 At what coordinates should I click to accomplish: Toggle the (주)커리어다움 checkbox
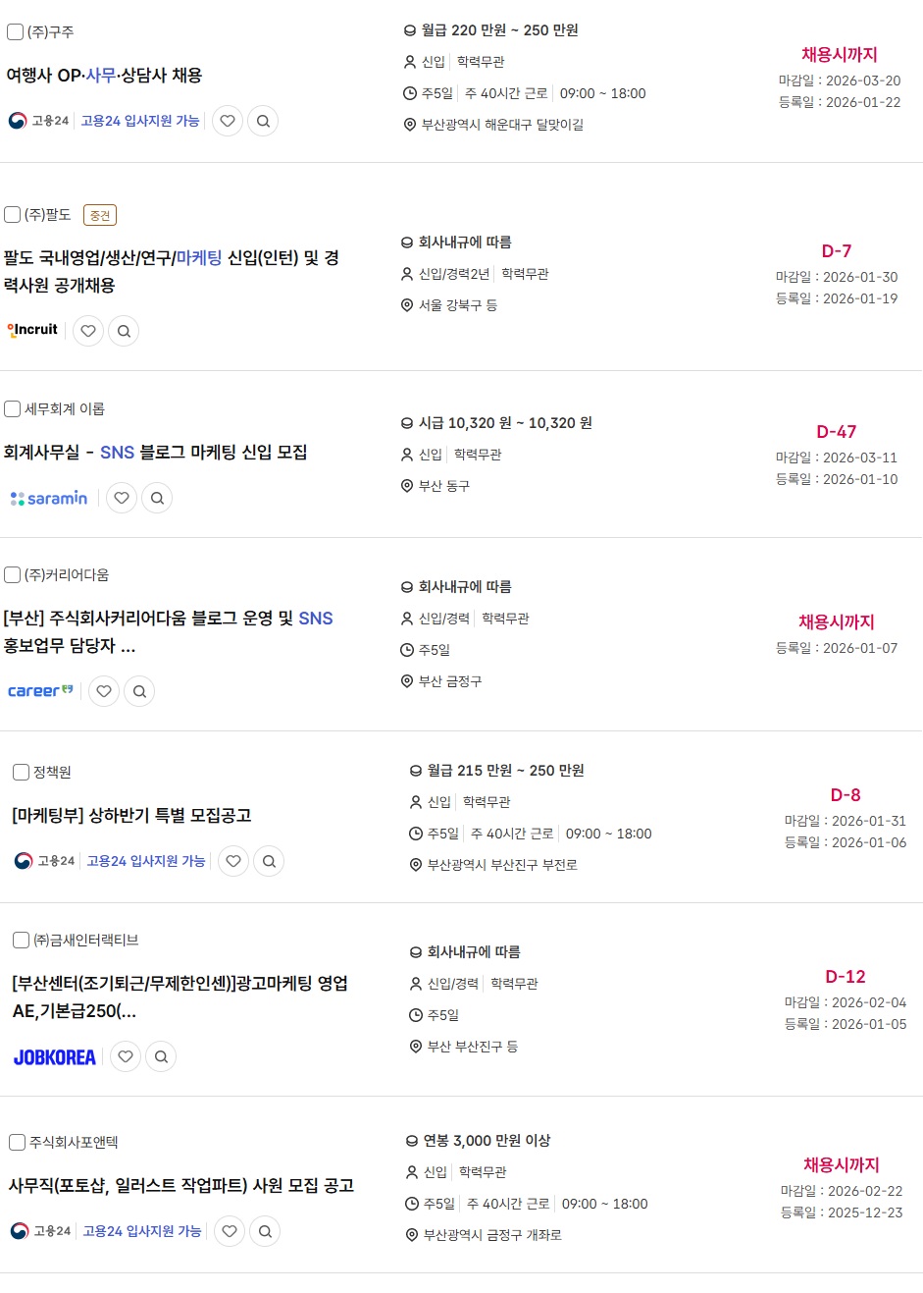click(x=13, y=574)
